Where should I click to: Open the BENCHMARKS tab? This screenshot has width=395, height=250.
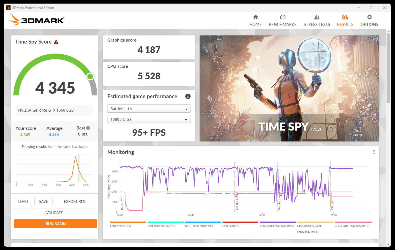[x=283, y=21]
